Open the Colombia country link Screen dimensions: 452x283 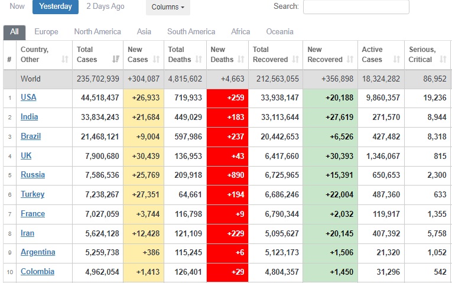(x=37, y=271)
